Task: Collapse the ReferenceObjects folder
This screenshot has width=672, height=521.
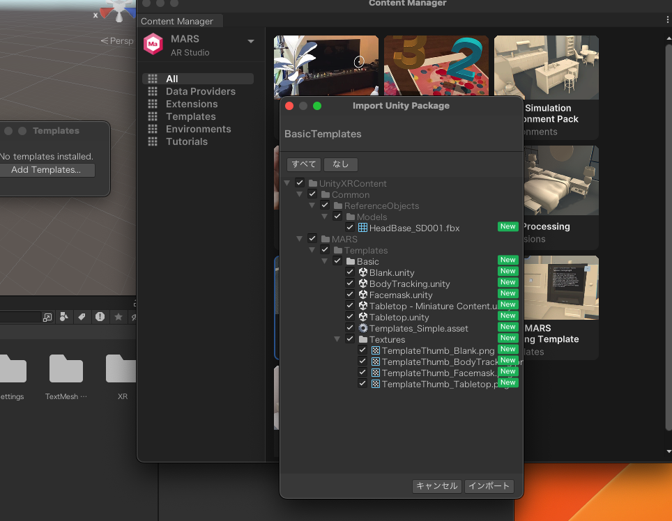Action: coord(312,205)
